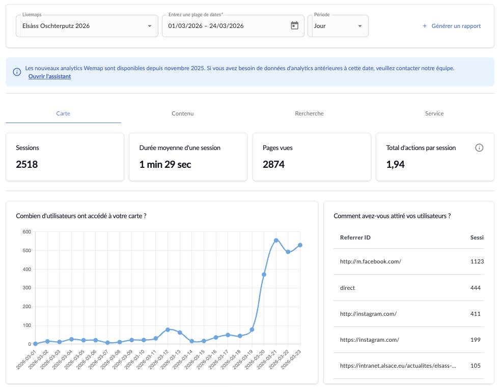Click the 2026-03-20 data point on chart
This screenshot has width=499, height=387.
tap(264, 275)
